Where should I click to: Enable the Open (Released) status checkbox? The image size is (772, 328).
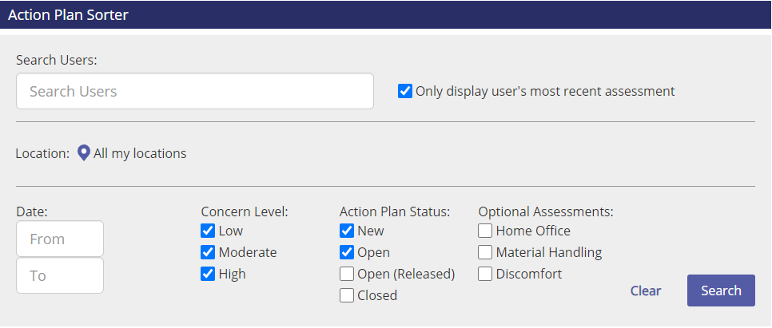tap(347, 274)
